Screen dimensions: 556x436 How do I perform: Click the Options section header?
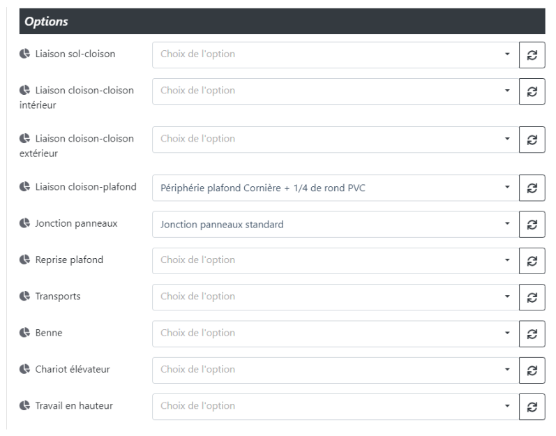click(278, 22)
